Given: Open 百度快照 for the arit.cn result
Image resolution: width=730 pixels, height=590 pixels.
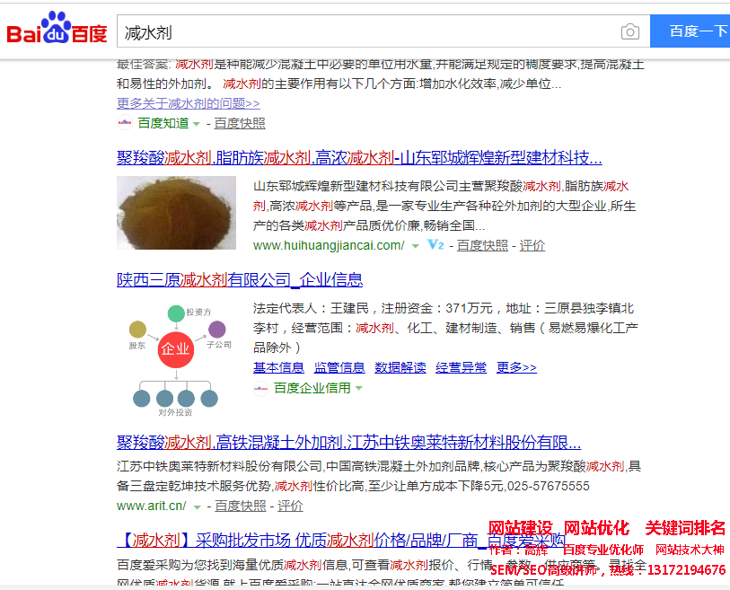Looking at the screenshot, I should coord(240,506).
